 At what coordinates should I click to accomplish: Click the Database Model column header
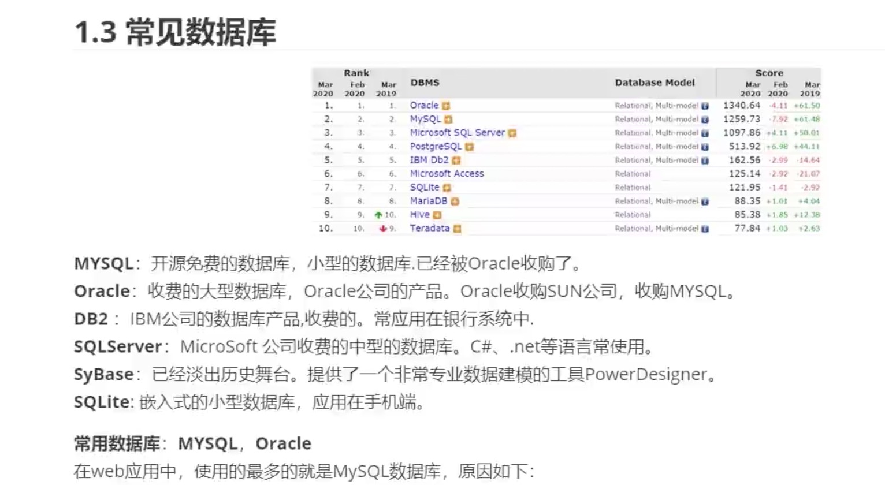(x=654, y=83)
